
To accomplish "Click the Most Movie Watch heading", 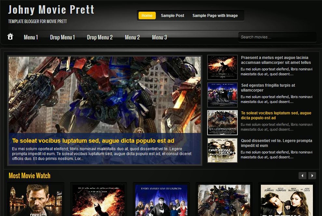I will pos(30,176).
